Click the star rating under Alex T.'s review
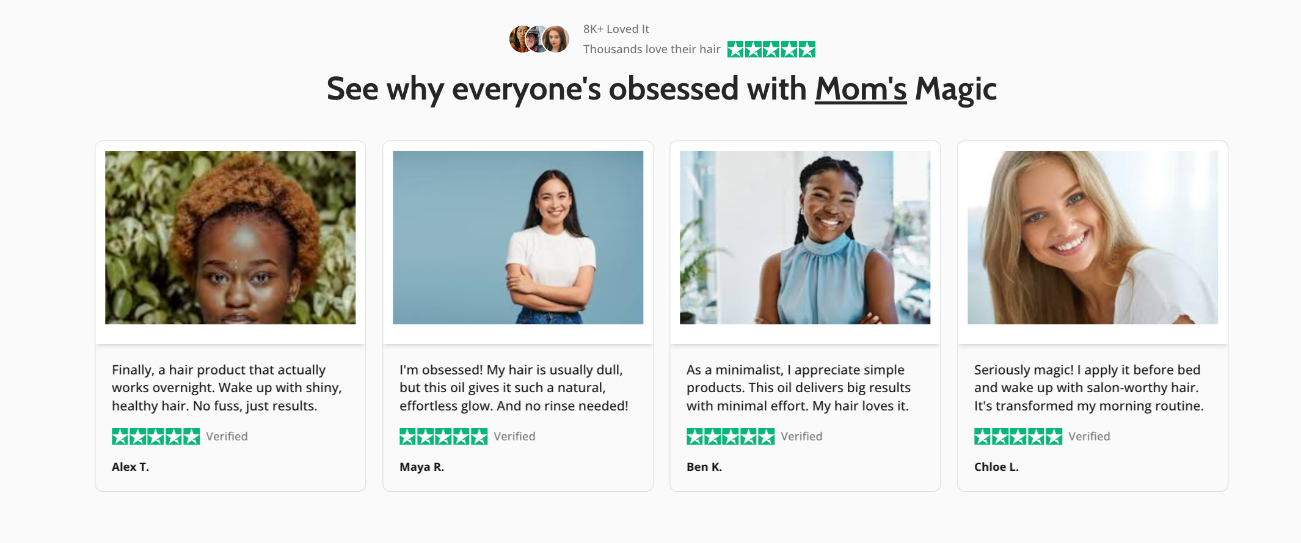 (156, 436)
